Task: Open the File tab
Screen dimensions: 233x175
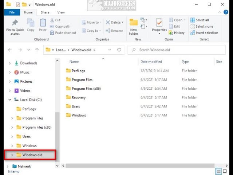Action: click(x=12, y=12)
